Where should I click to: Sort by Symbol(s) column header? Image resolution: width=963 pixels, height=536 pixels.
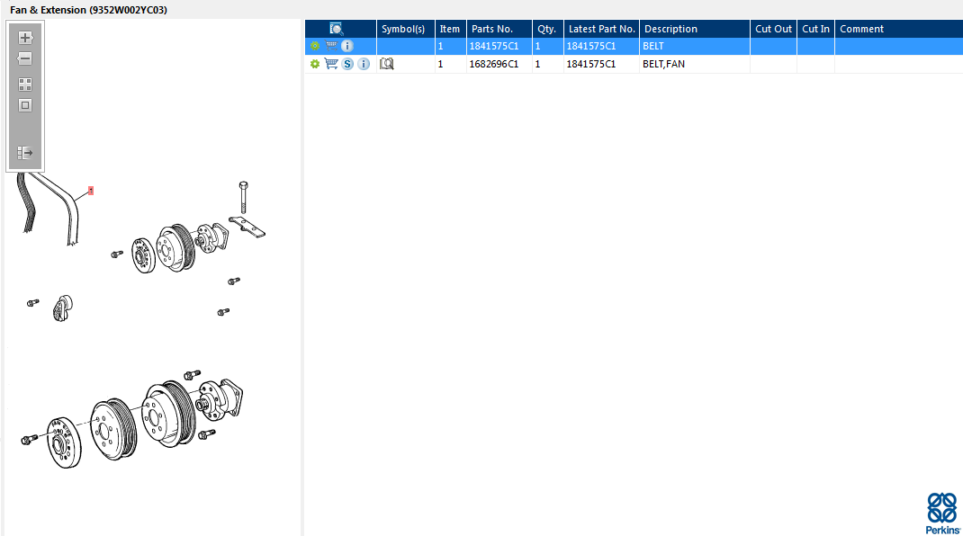pyautogui.click(x=403, y=29)
